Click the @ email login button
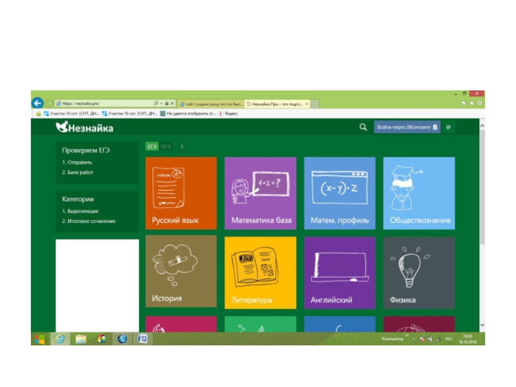 coord(448,127)
